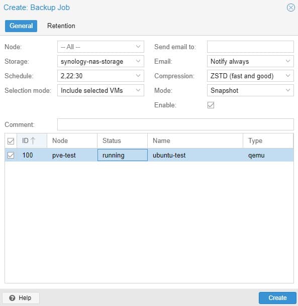
Task: Click the Comment input field
Action: pos(175,124)
